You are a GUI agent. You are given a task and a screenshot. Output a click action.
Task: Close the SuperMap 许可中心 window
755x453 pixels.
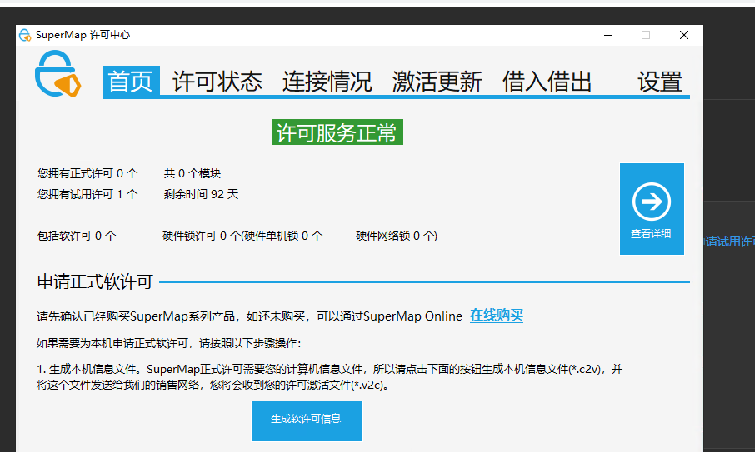(x=683, y=35)
